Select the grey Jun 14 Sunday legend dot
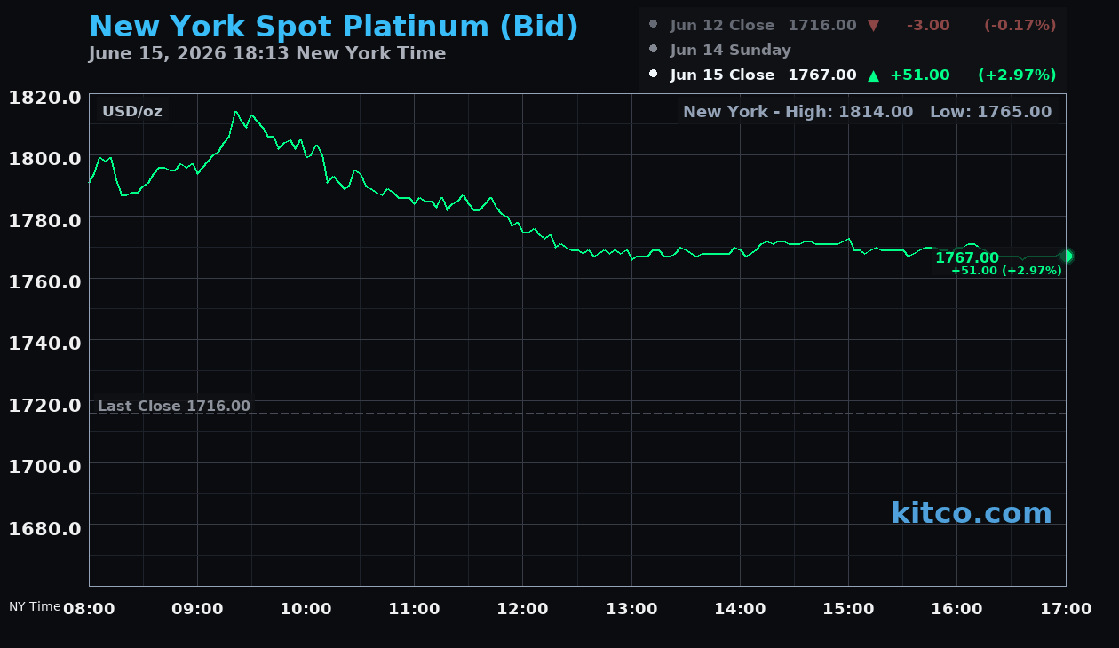Viewport: 1119px width, 648px height. coord(654,50)
